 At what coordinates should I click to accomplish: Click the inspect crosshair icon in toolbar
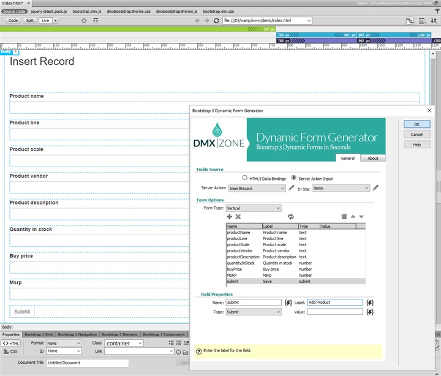84,21
